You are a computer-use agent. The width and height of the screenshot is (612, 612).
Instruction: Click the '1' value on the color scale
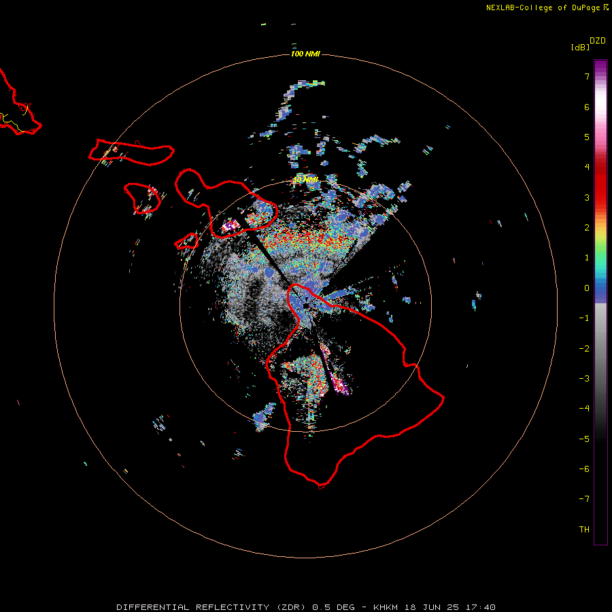coord(587,258)
